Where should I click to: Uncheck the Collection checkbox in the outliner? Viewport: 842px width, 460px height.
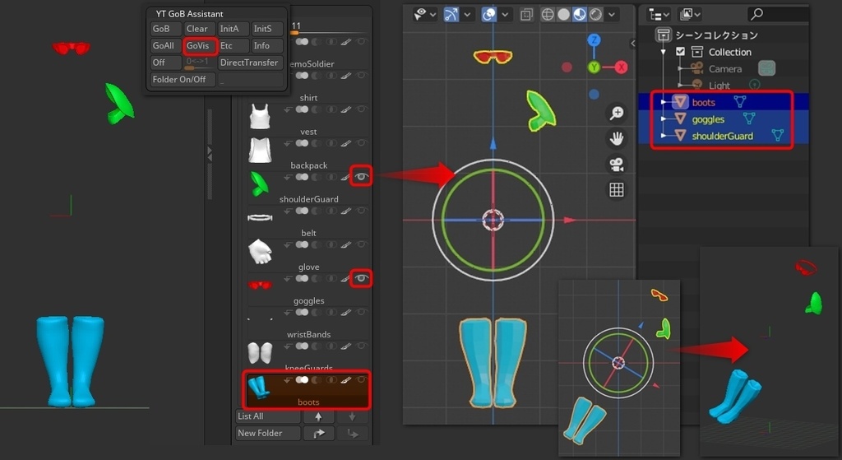tap(680, 52)
